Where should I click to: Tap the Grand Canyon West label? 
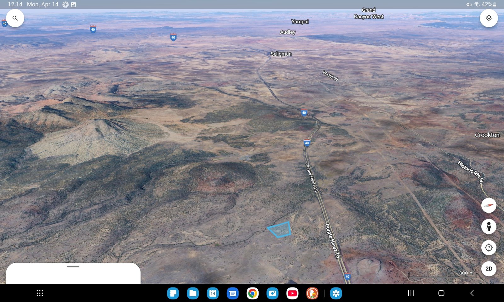[369, 14]
